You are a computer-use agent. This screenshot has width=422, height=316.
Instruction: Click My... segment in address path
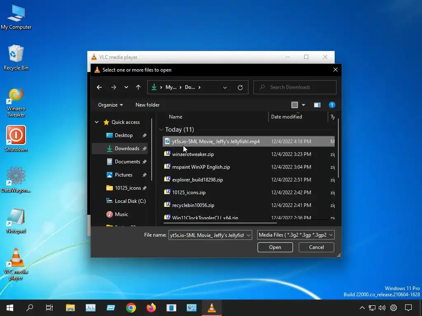[x=171, y=87]
